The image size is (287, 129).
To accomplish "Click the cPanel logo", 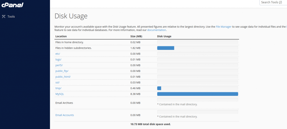I will pyautogui.click(x=12, y=5).
